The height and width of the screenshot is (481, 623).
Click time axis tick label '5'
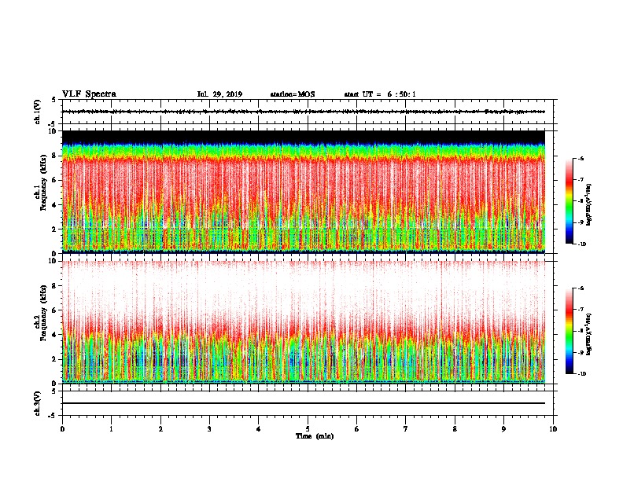click(308, 428)
